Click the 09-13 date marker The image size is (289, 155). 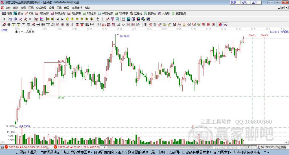pos(264,35)
